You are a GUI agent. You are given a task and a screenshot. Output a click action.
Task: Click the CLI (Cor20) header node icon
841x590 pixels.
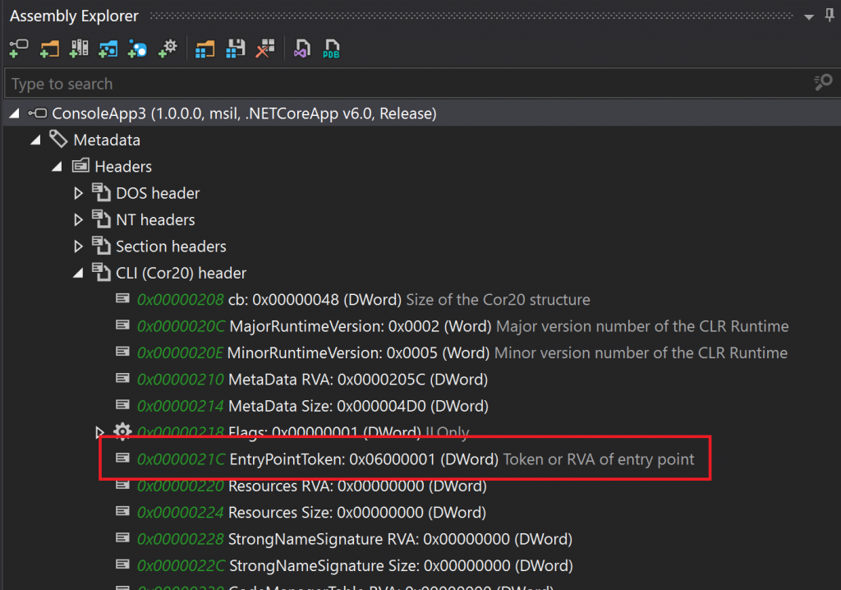click(x=101, y=272)
